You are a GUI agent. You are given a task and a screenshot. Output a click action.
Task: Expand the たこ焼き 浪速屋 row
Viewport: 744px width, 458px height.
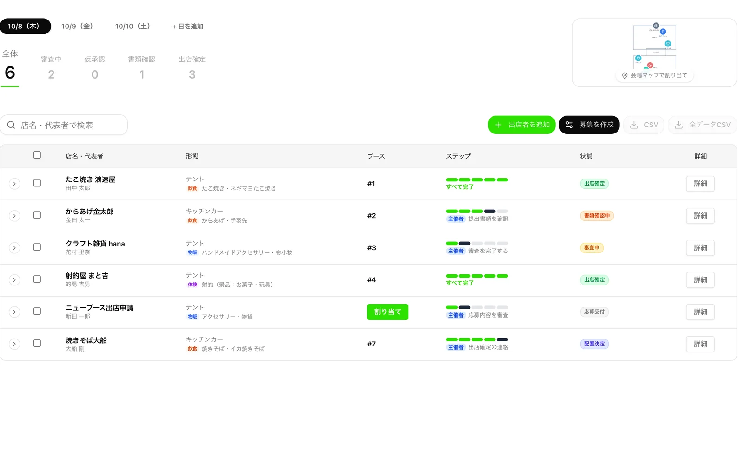14,184
